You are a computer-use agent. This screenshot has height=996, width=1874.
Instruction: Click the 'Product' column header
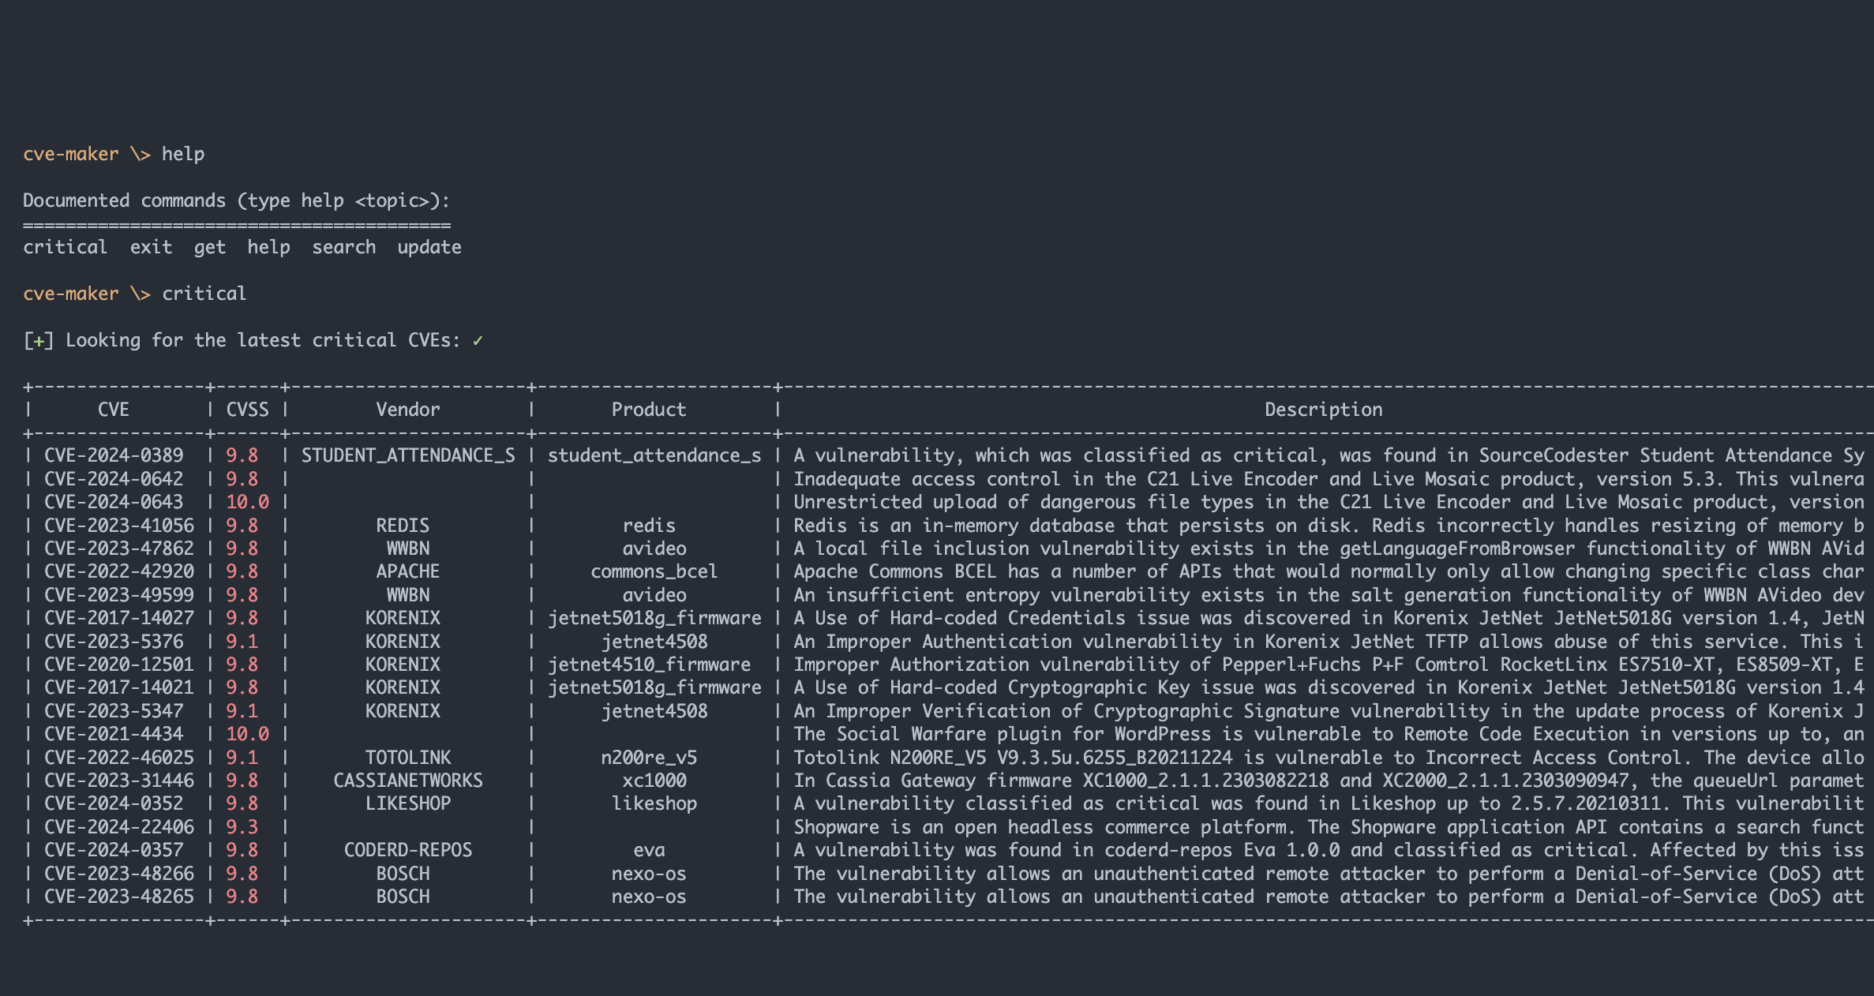click(649, 410)
